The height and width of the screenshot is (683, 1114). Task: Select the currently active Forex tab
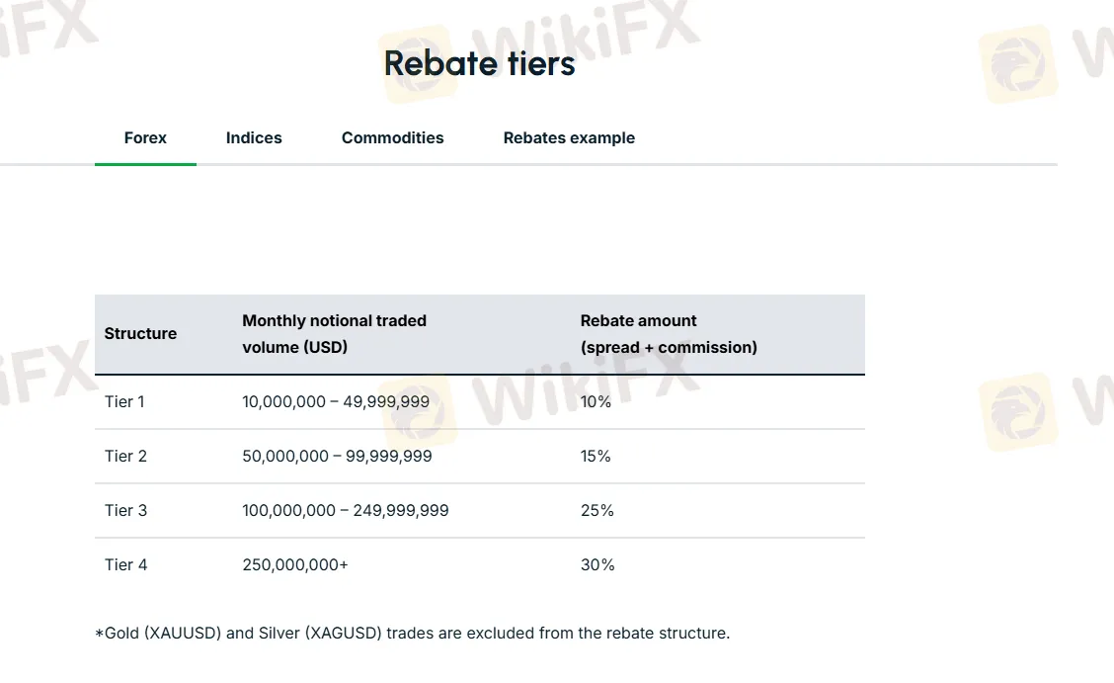click(x=145, y=137)
